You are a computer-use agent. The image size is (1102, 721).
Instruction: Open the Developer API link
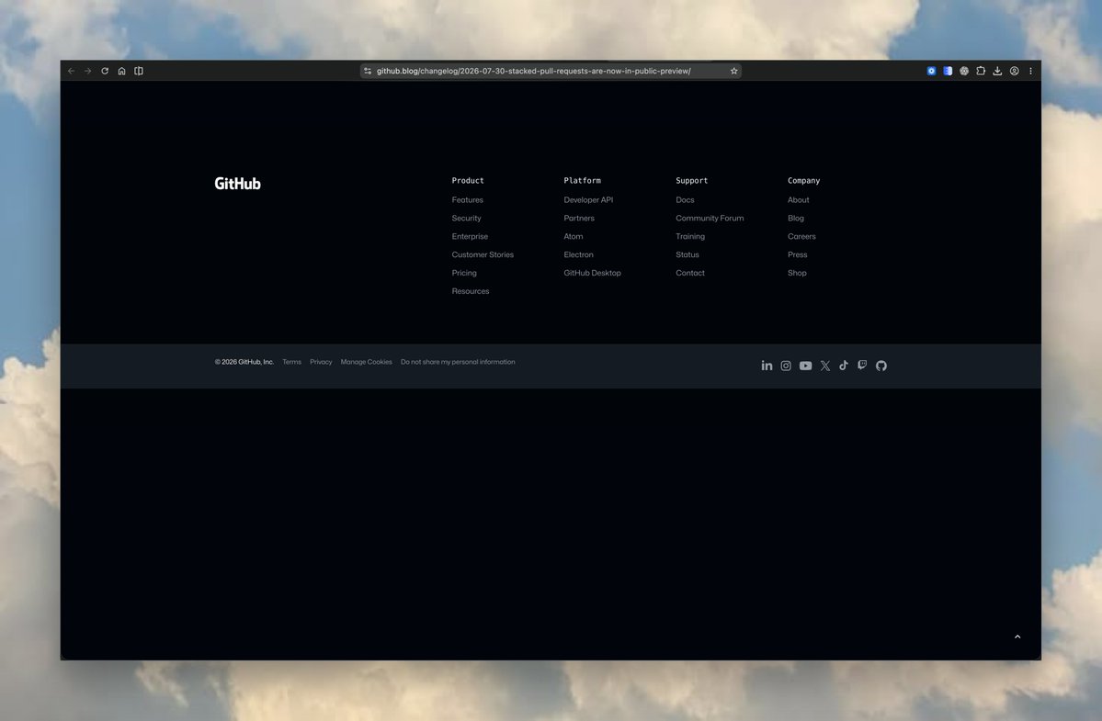coord(588,200)
